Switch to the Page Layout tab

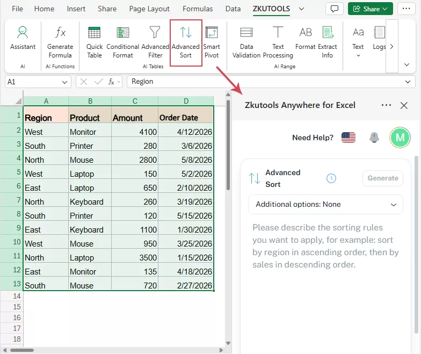pos(149,9)
